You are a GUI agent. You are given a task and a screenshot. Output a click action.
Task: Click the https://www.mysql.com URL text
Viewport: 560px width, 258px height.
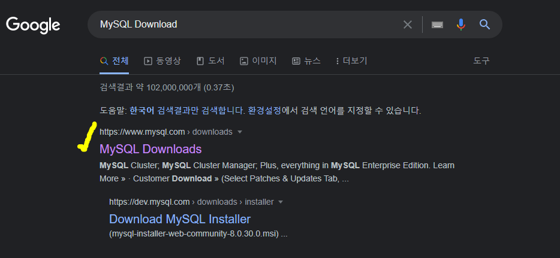pyautogui.click(x=142, y=132)
